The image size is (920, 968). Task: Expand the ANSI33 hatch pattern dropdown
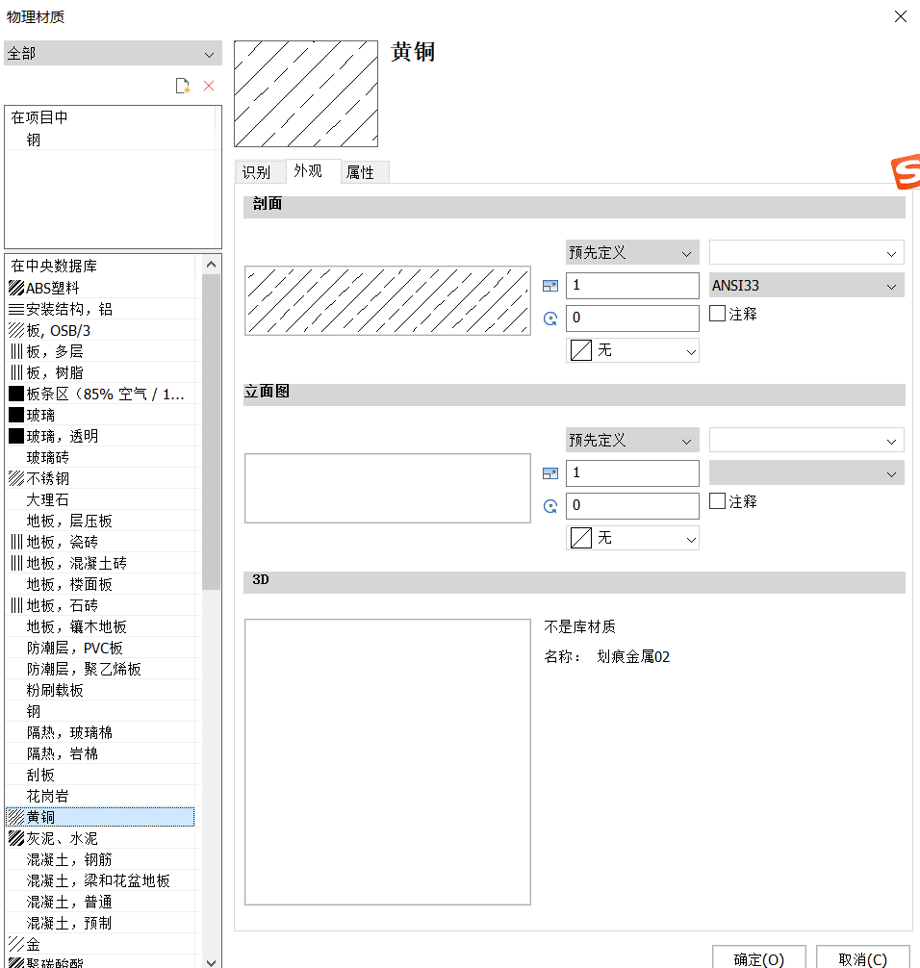coord(805,285)
